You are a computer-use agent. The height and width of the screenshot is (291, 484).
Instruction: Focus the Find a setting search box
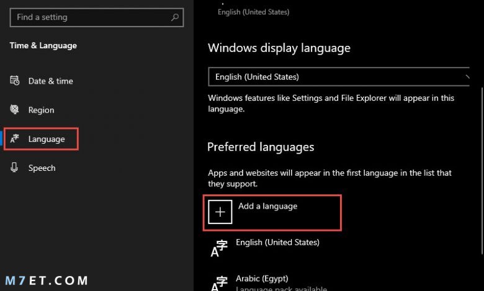tap(97, 17)
